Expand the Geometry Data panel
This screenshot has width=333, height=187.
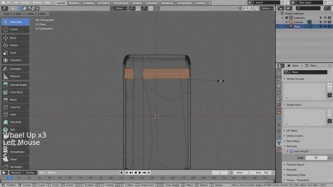coord(296,175)
